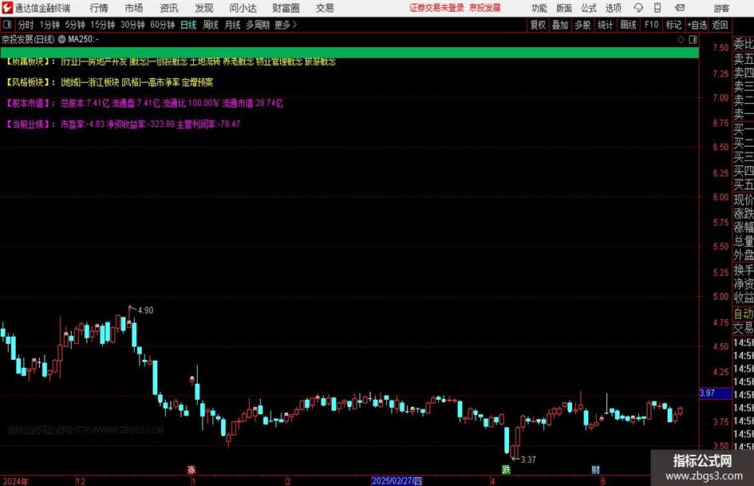Open the F10 company info button
754x486 pixels.
(x=651, y=25)
